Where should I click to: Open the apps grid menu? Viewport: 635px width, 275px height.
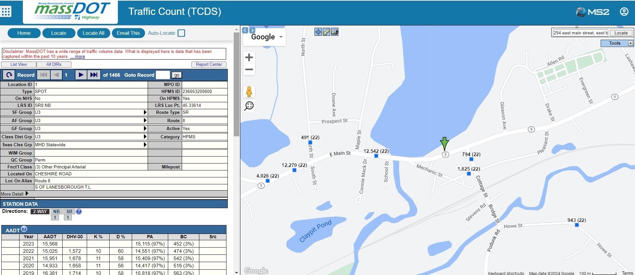[6, 12]
